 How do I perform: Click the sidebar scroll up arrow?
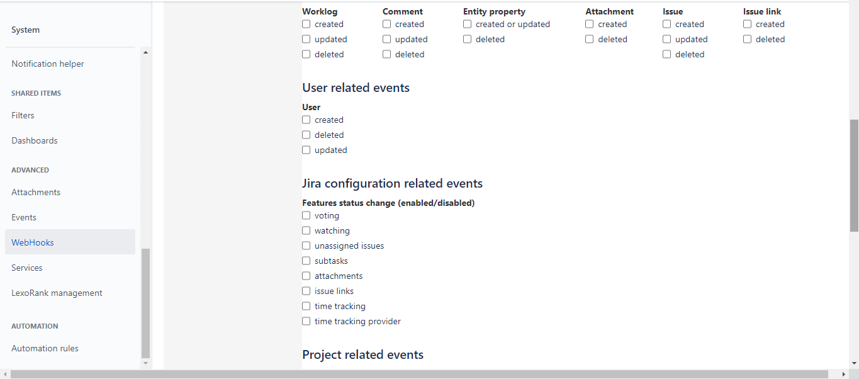pyautogui.click(x=146, y=53)
